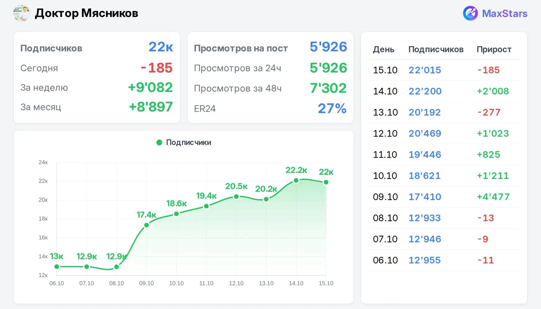541x309 pixels.
Task: Click the Прирост column header
Action: [494, 49]
